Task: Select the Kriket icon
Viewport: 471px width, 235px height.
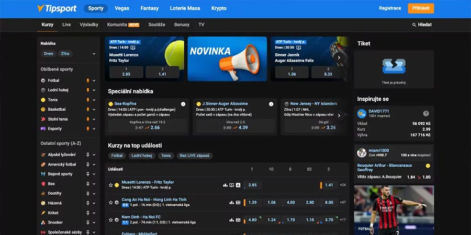Action: pyautogui.click(x=43, y=213)
